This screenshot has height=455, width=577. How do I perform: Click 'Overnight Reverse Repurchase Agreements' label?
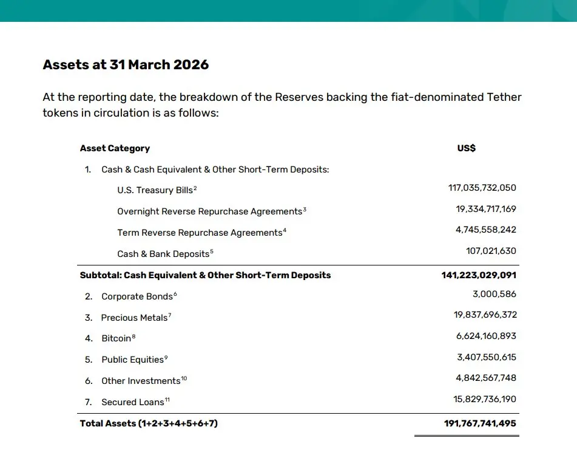(210, 211)
